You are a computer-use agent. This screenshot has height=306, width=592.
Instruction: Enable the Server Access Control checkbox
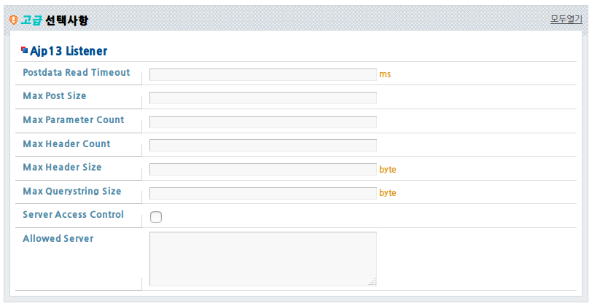click(x=156, y=217)
